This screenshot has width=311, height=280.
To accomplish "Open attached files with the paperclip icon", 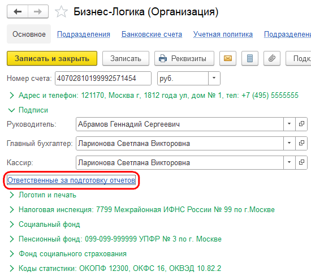I will [272, 58].
